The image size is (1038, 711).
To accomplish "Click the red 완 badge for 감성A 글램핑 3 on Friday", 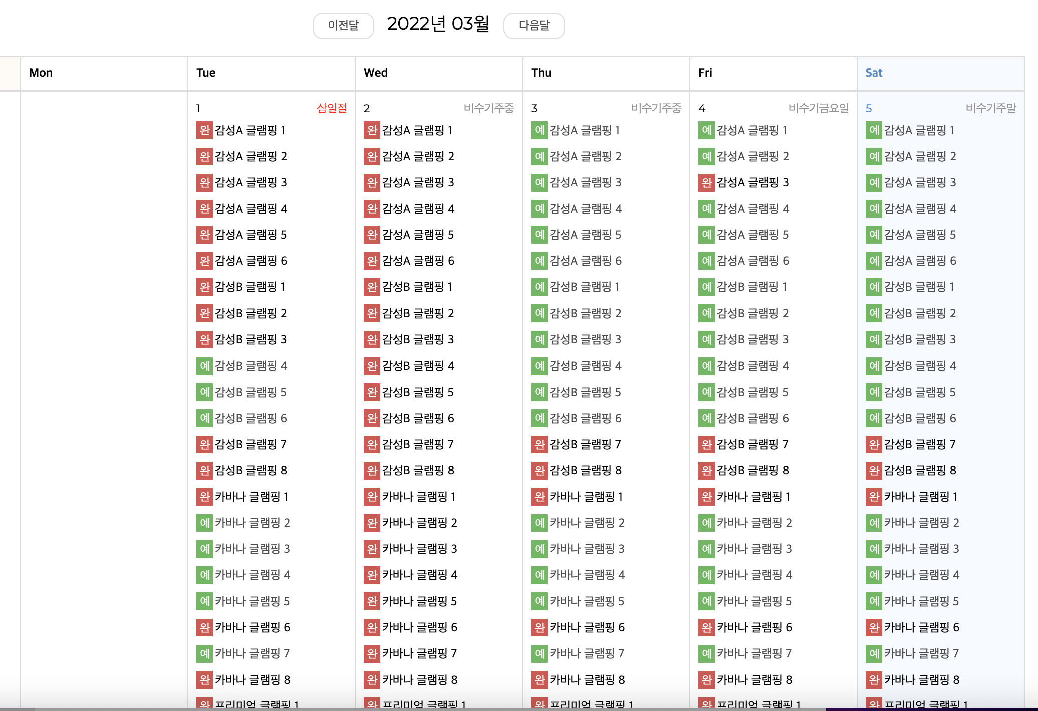I will (x=706, y=183).
